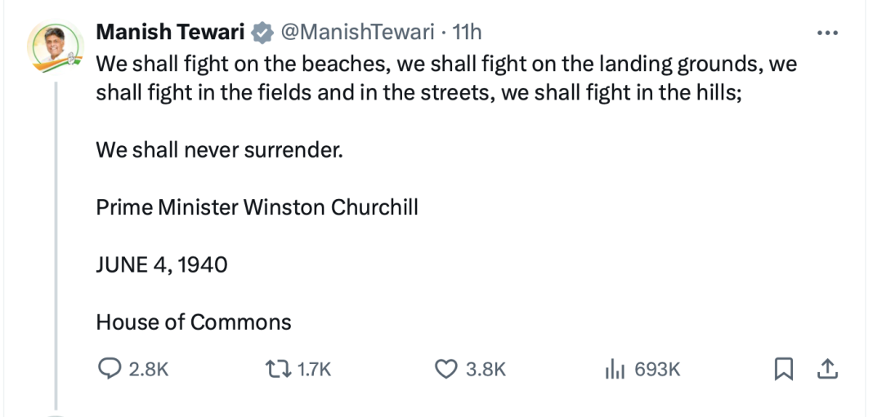The width and height of the screenshot is (873, 417).
Task: Click the 693K views count
Action: pos(657,370)
